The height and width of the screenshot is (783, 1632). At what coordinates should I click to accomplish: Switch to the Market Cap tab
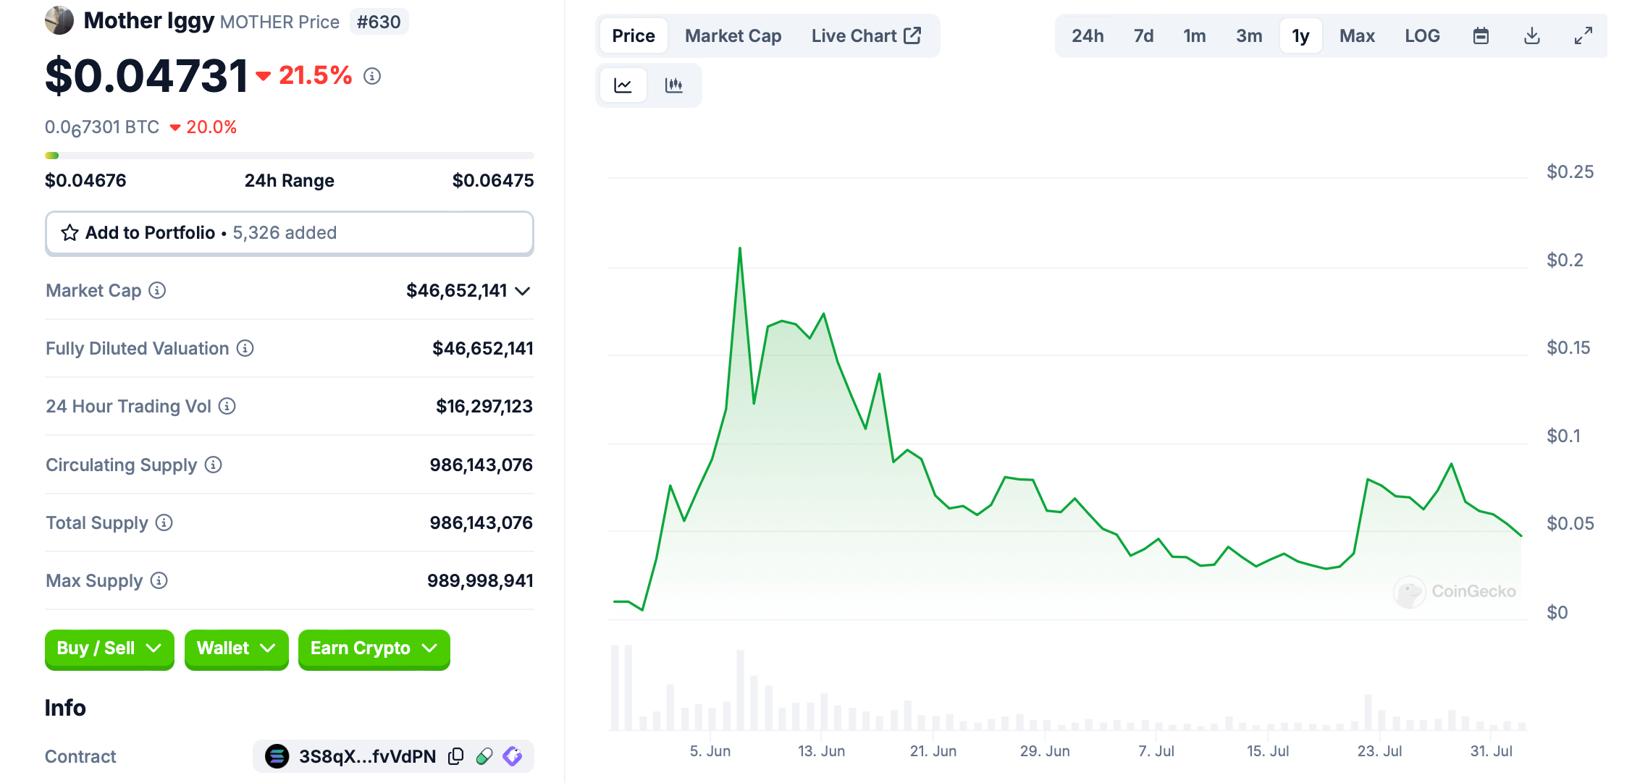coord(733,35)
